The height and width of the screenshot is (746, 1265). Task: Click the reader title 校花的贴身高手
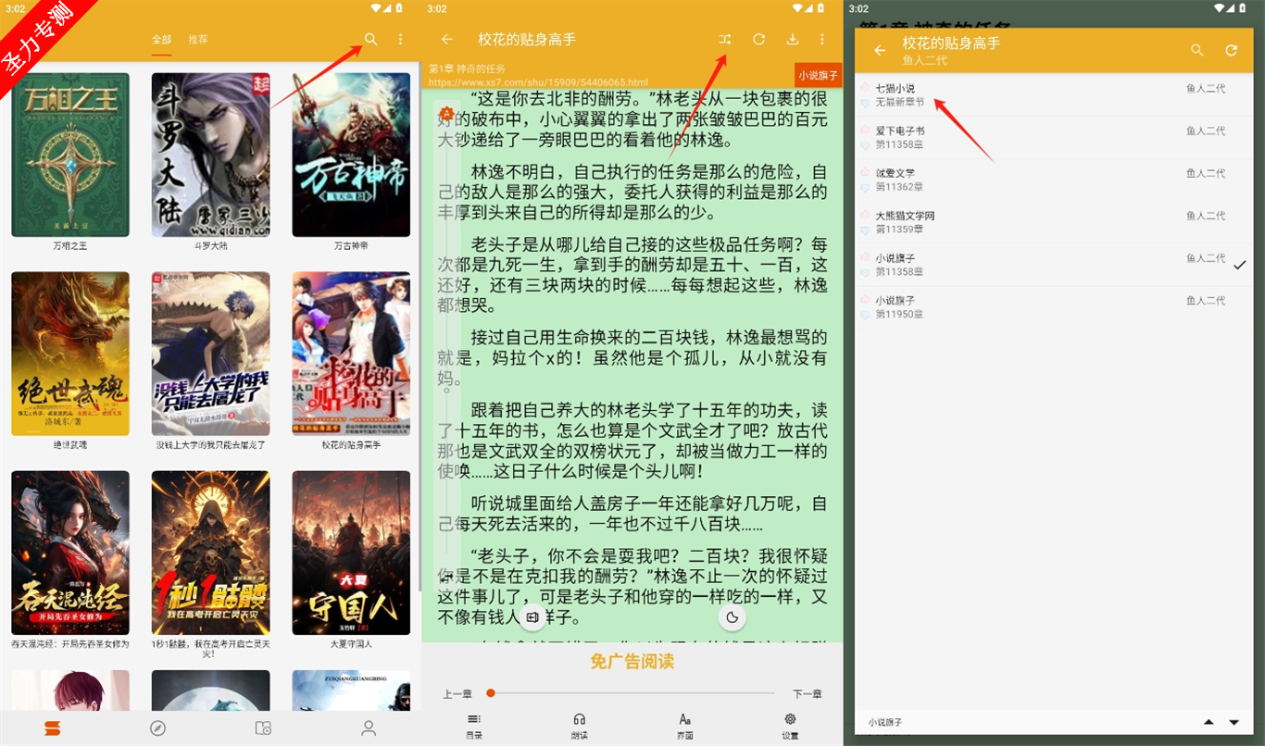coord(527,39)
